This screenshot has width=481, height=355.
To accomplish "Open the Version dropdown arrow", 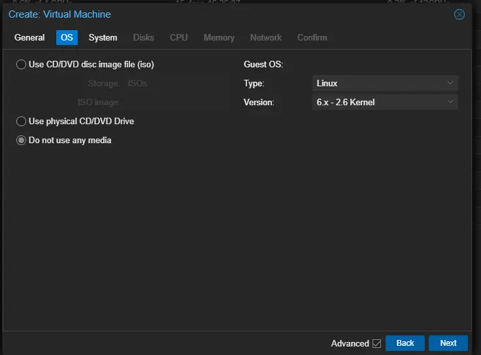I will tap(450, 103).
